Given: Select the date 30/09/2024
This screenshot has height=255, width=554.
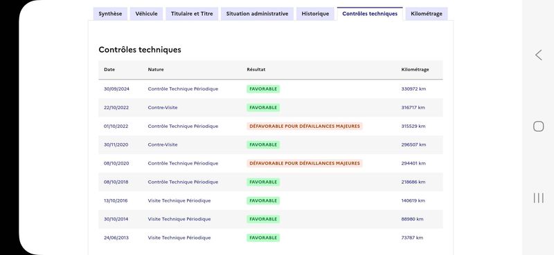Looking at the screenshot, I should tap(116, 89).
